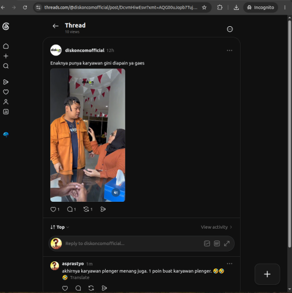The height and width of the screenshot is (293, 292).
Task: Click floating plus new thread button
Action: (267, 274)
